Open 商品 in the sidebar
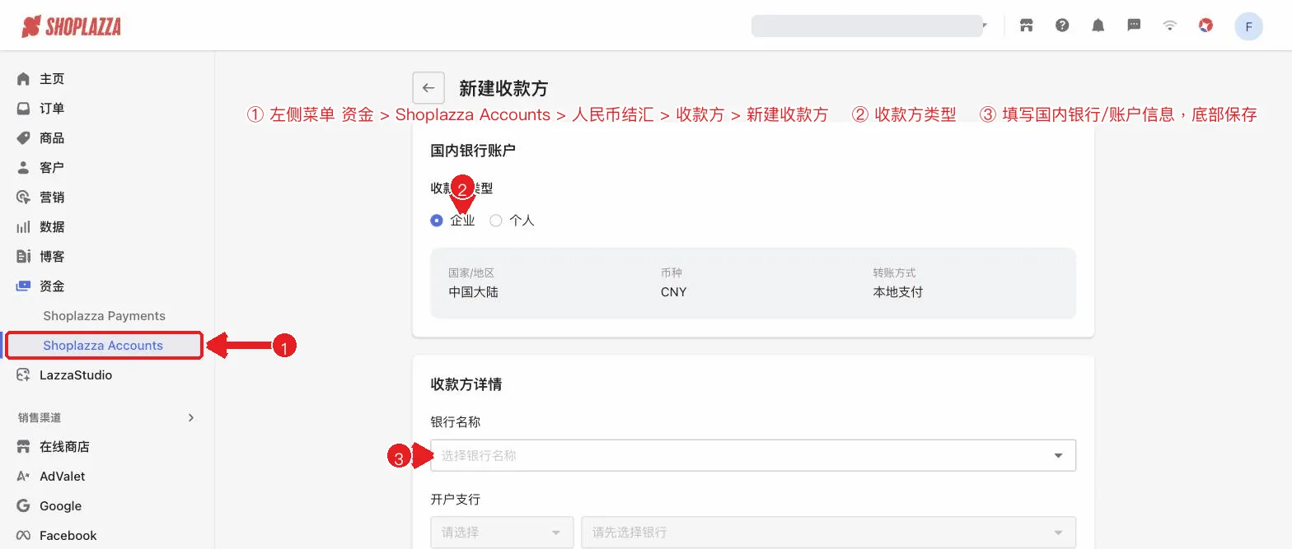This screenshot has width=1292, height=549. tap(52, 138)
